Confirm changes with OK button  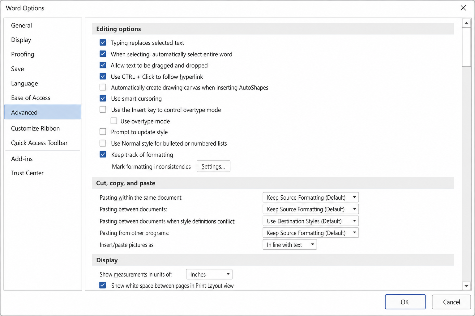[405, 302]
